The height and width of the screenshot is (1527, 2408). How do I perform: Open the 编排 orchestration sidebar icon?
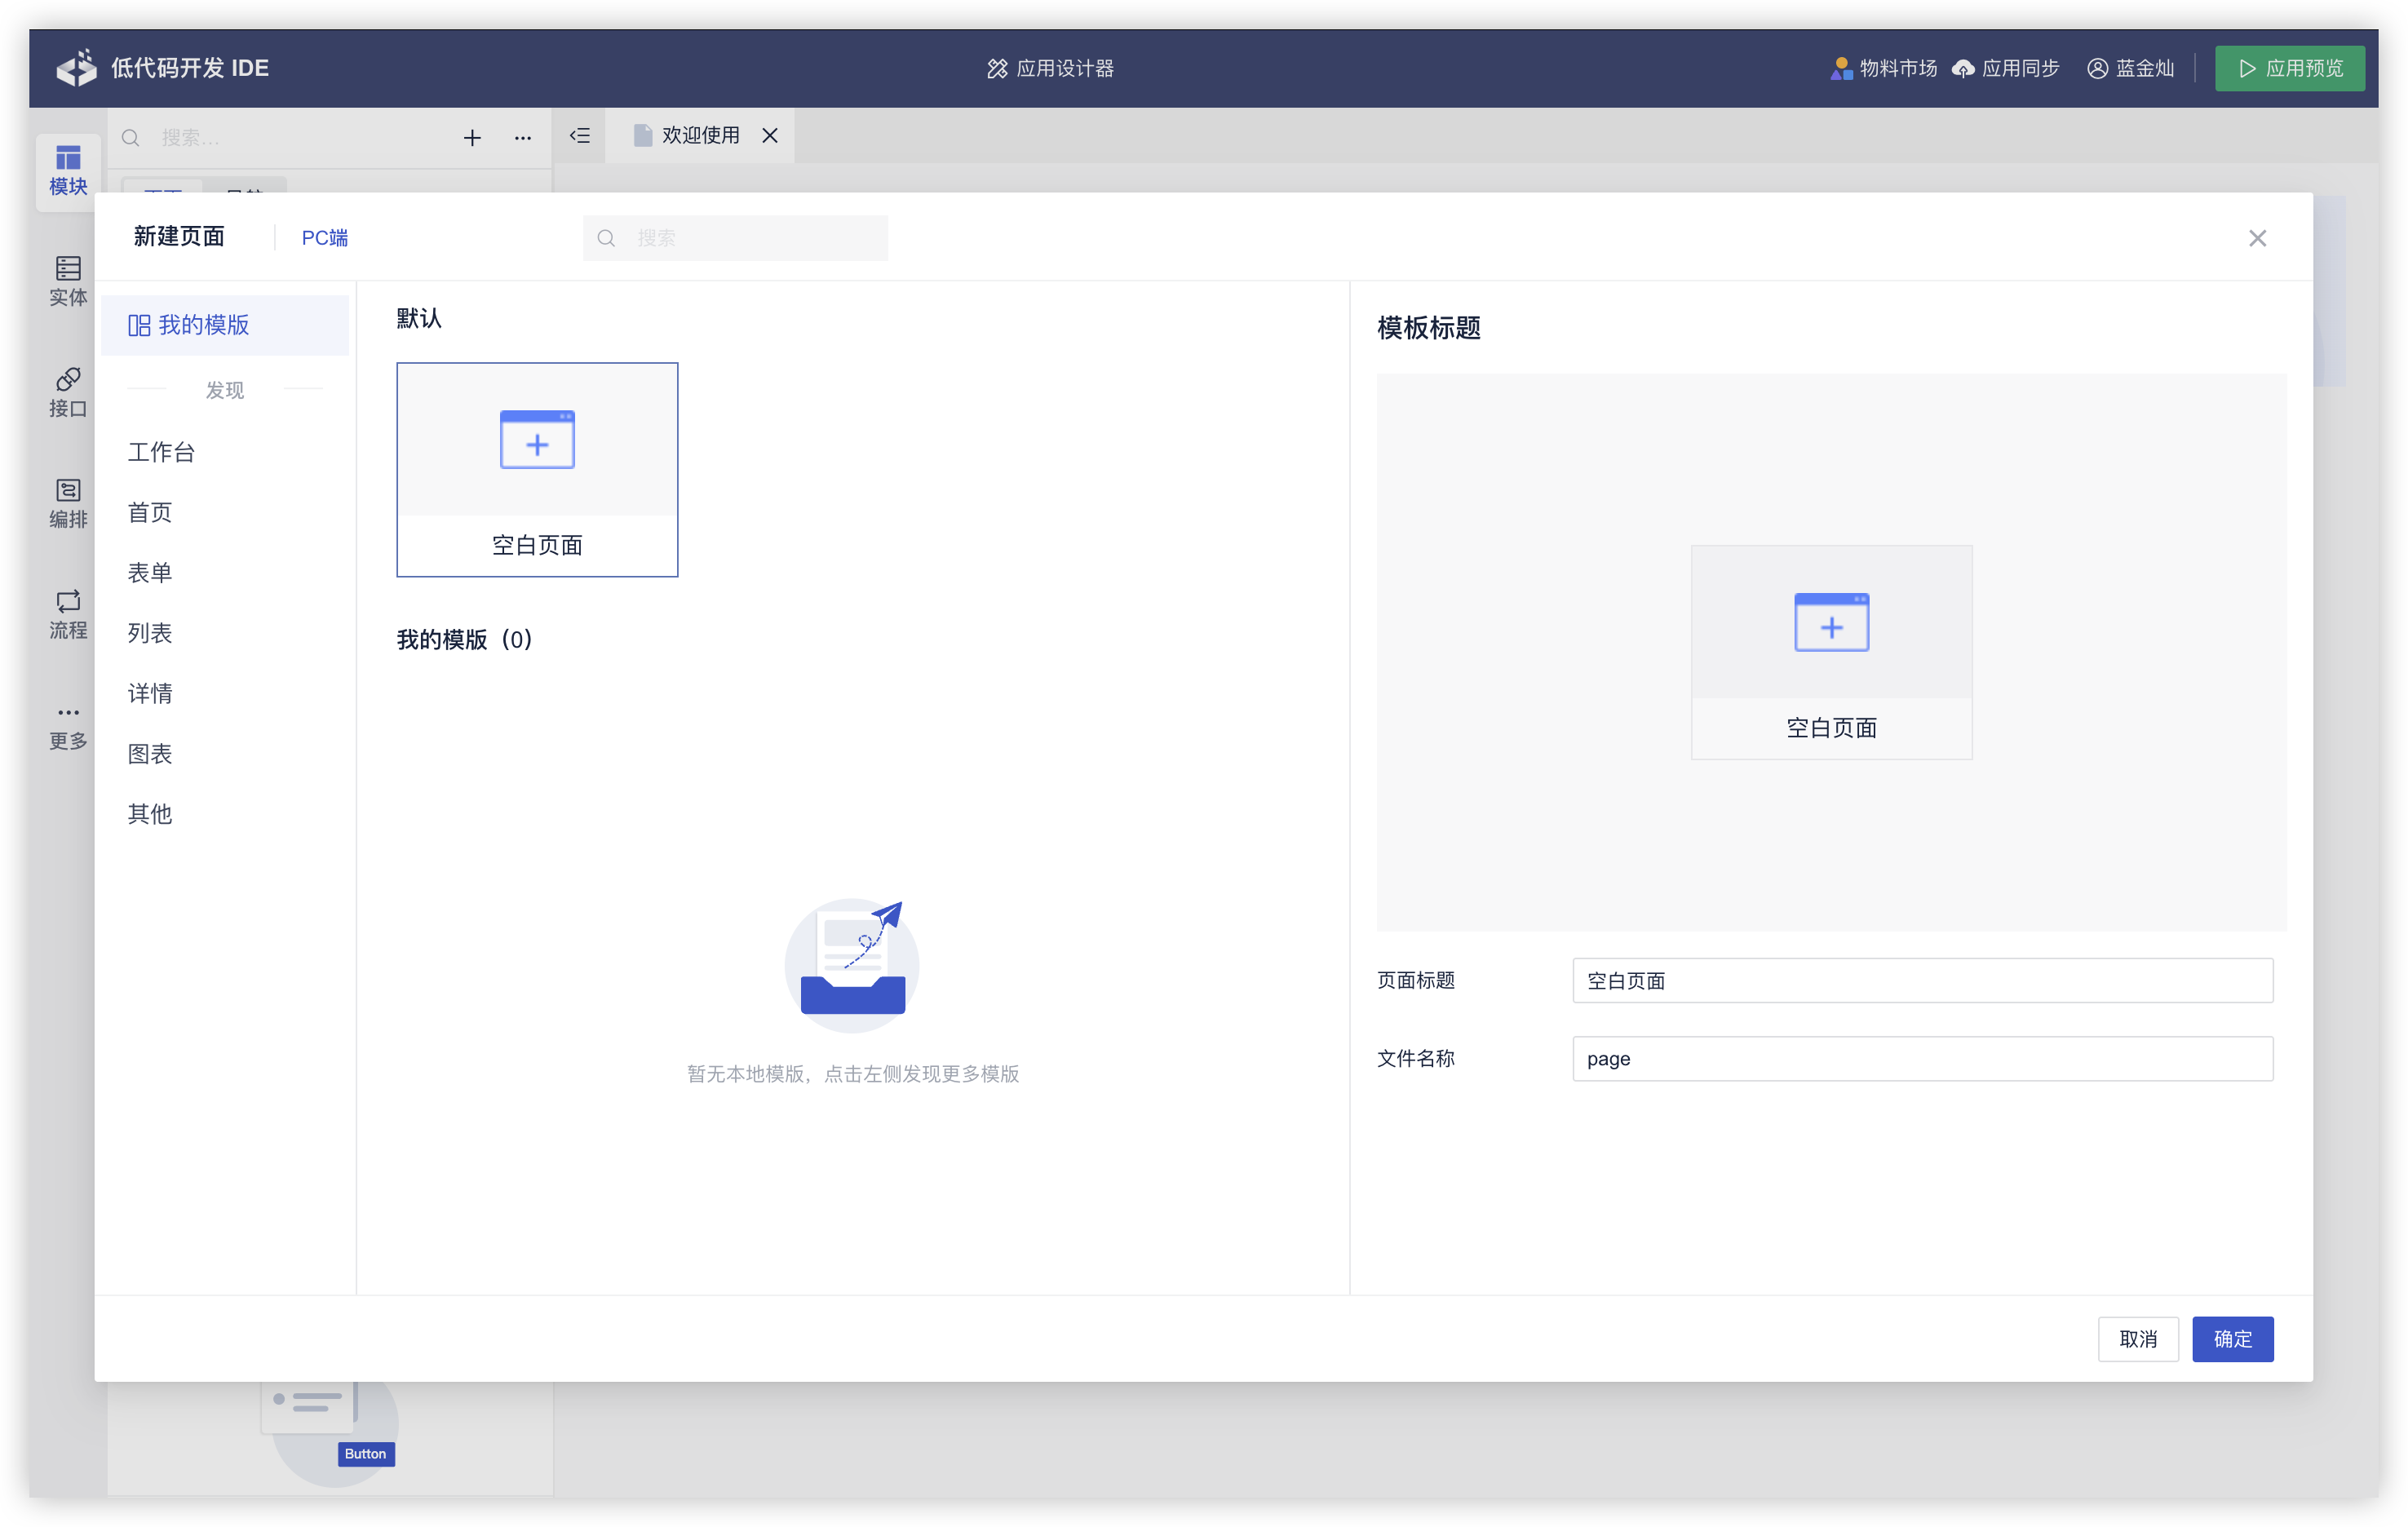[68, 503]
